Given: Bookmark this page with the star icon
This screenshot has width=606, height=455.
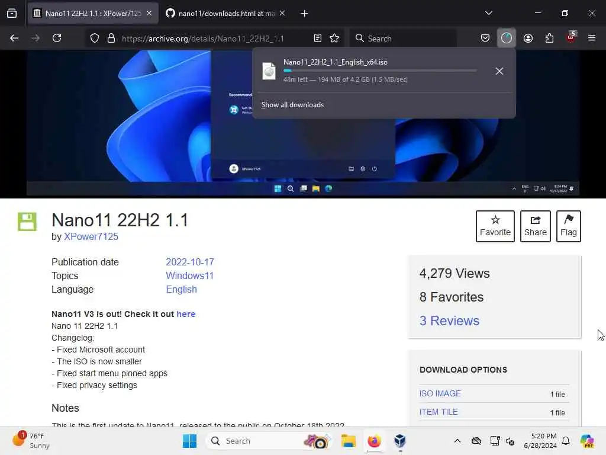Looking at the screenshot, I should point(335,38).
